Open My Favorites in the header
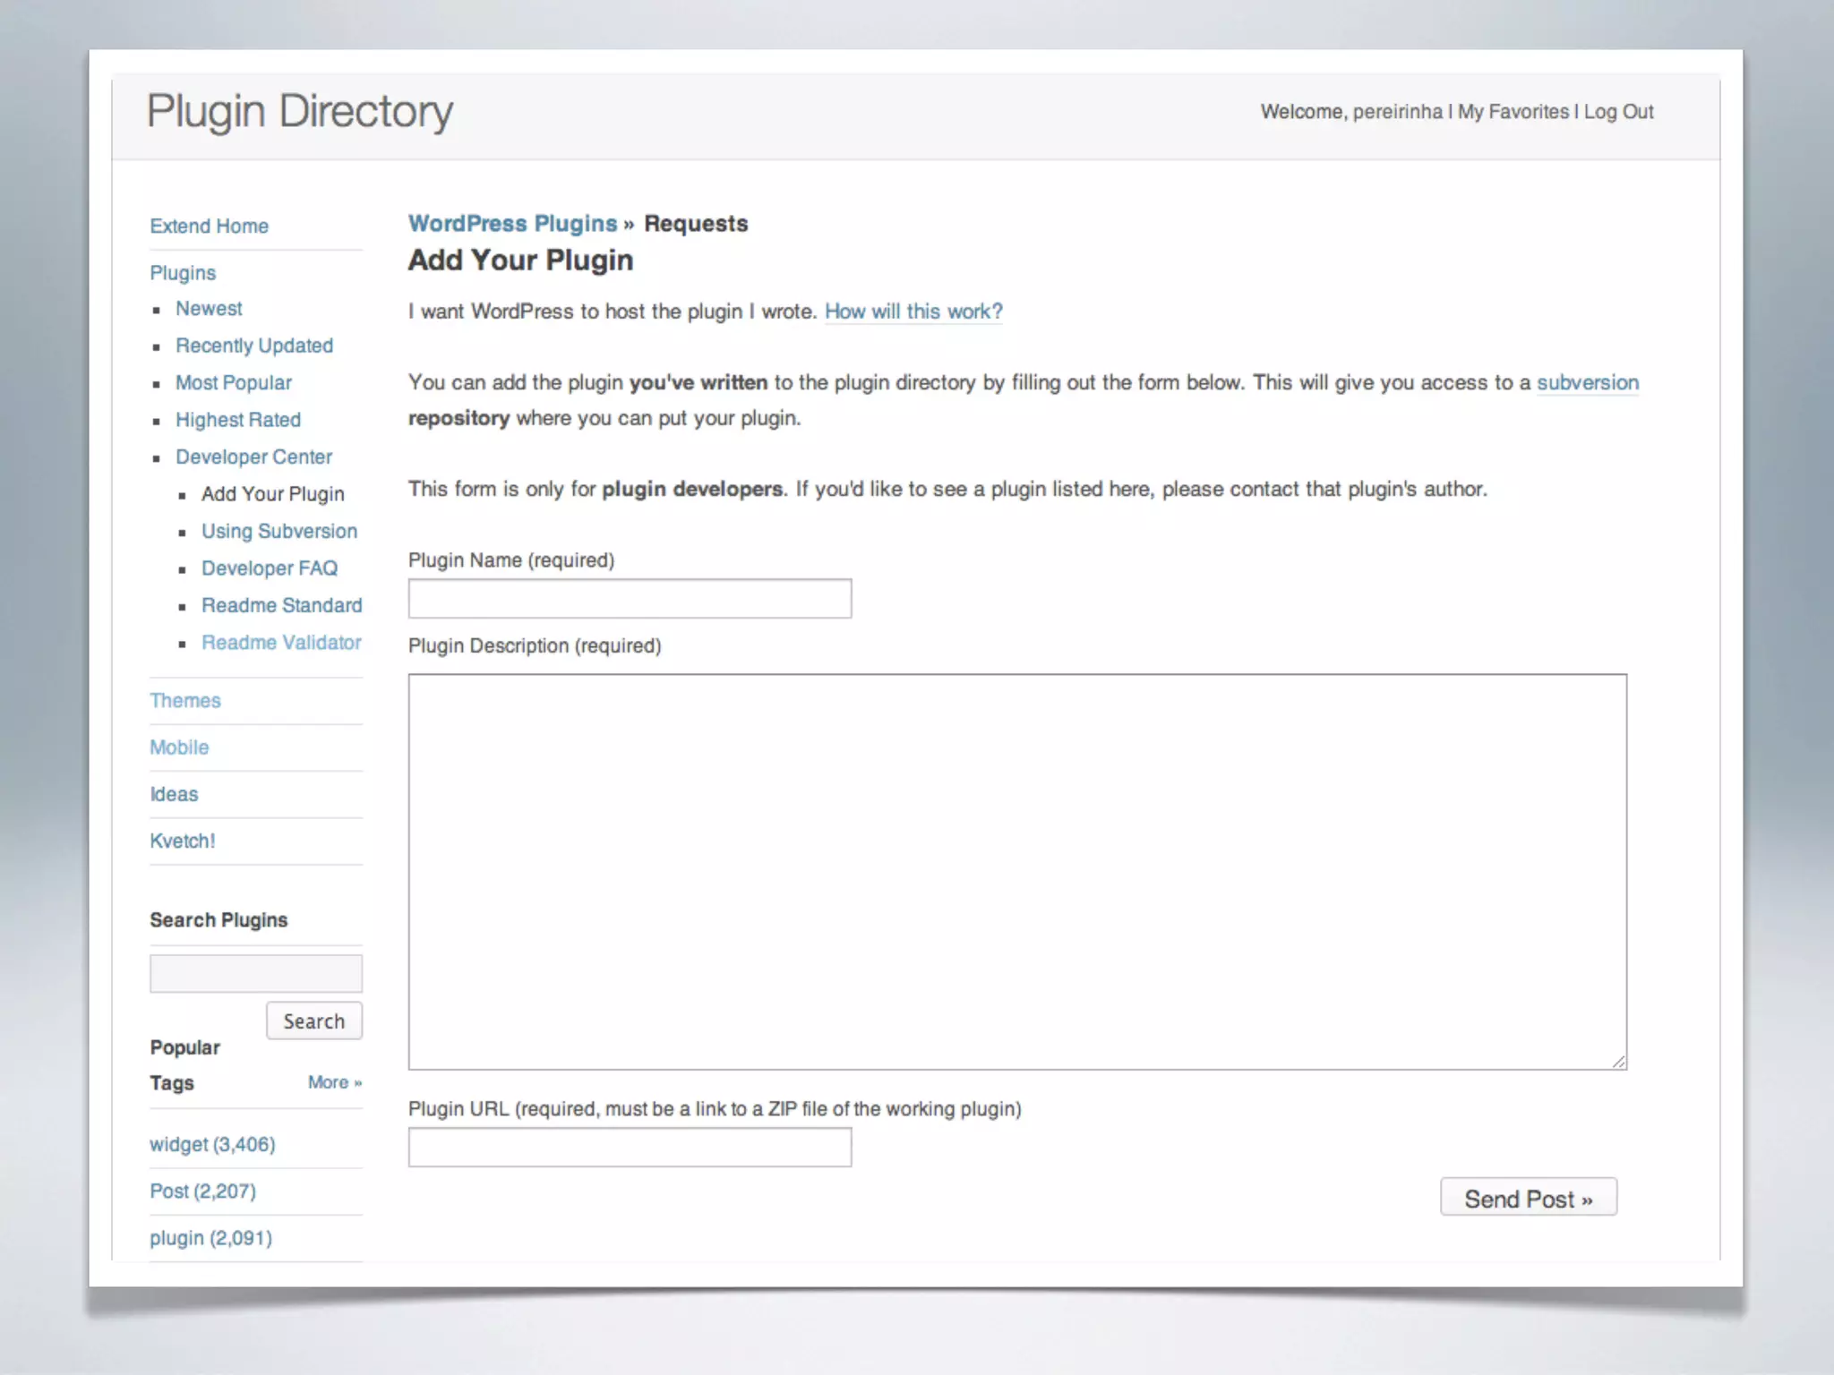The width and height of the screenshot is (1834, 1375). tap(1513, 112)
